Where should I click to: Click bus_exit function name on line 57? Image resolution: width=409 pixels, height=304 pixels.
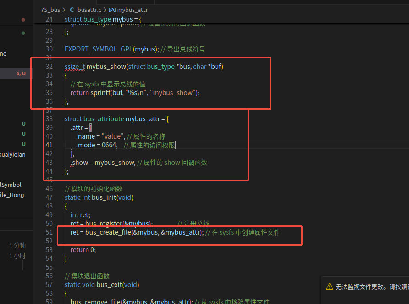tap(109, 285)
